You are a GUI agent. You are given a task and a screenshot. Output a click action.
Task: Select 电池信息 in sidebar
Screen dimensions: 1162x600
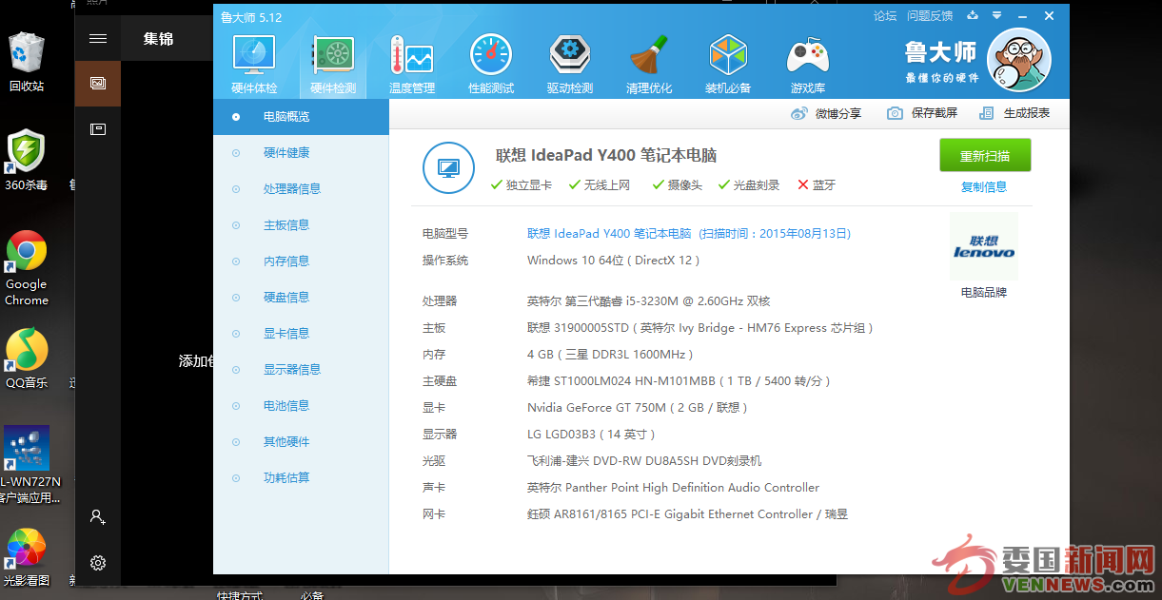301,406
